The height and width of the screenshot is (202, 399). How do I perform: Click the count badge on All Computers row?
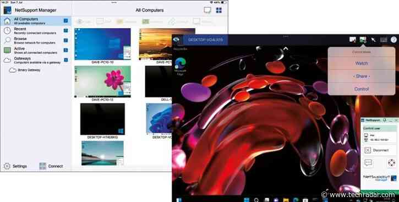pos(65,20)
